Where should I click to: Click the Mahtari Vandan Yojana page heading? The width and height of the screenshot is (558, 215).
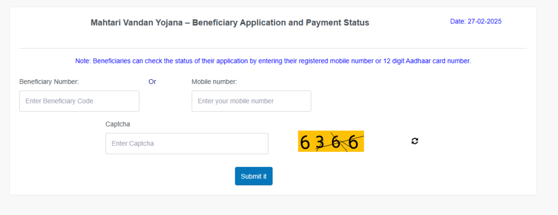click(230, 23)
